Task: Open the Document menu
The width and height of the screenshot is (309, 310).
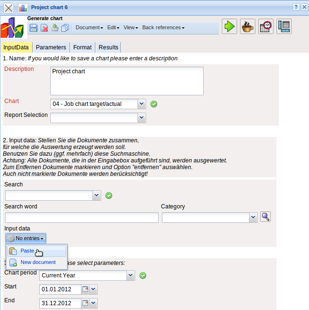Action: (x=89, y=28)
